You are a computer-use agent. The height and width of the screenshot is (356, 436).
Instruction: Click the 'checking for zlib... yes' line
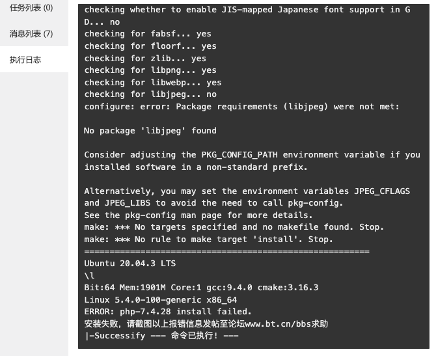(x=145, y=59)
